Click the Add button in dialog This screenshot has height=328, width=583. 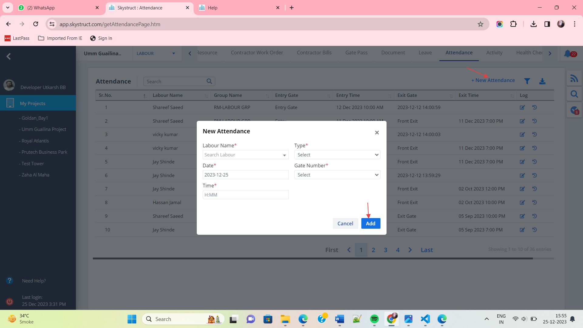(370, 224)
